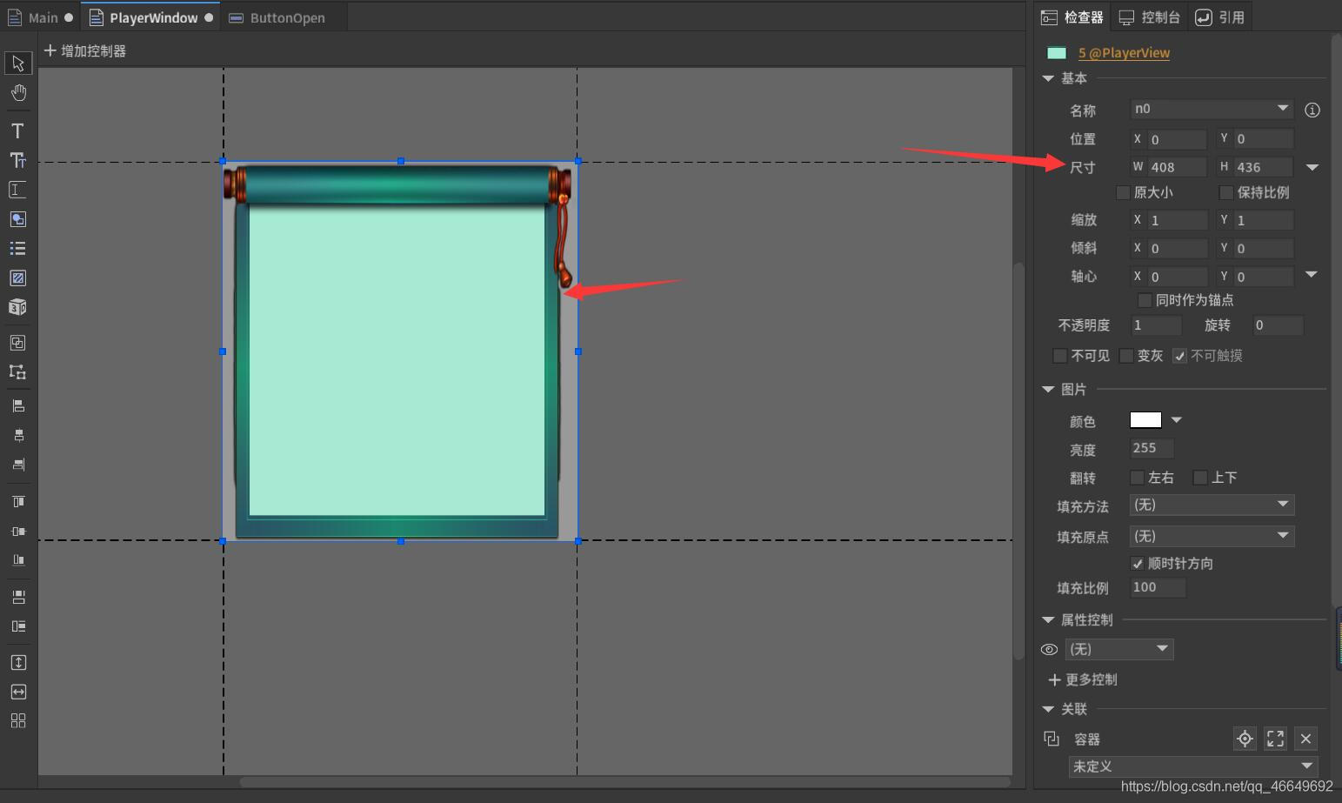Select the loader tool
Screen dimensions: 1342x803
[x=17, y=278]
